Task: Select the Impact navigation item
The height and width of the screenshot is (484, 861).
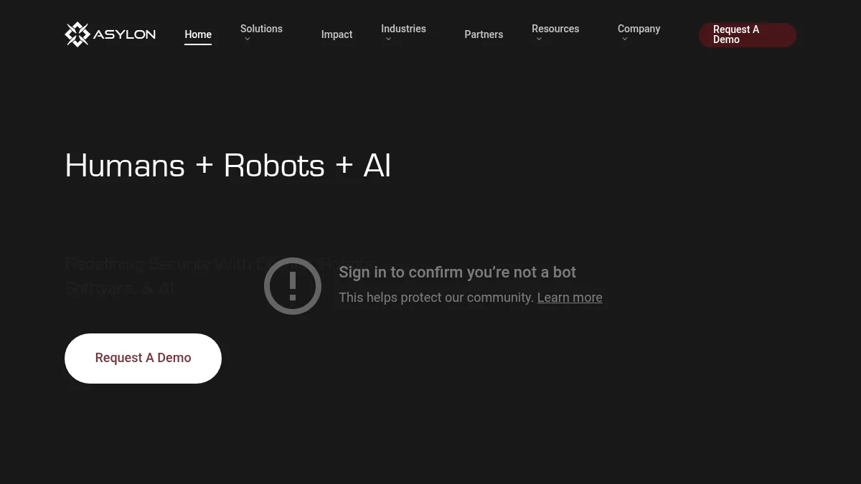Action: (337, 34)
